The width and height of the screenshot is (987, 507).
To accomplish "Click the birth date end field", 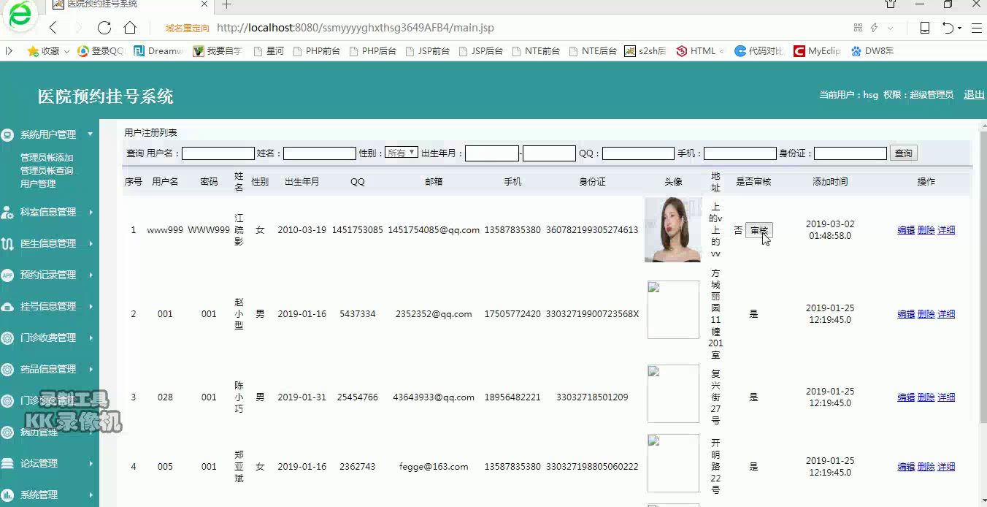I will click(550, 153).
